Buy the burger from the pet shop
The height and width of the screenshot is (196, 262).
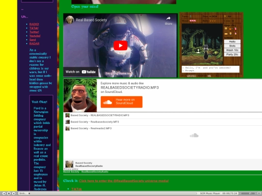tap(226, 29)
